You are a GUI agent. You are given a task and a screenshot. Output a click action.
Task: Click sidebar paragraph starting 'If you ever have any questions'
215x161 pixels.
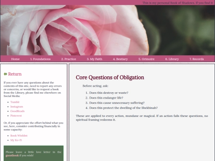[33, 89]
